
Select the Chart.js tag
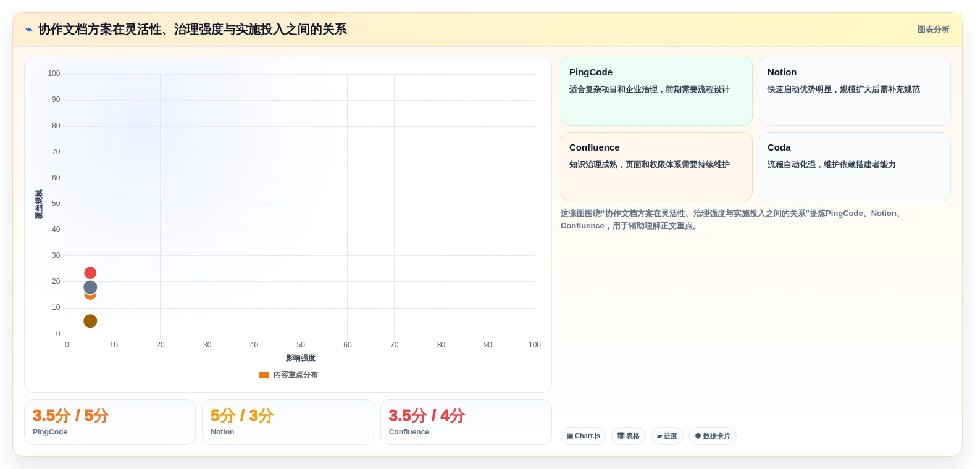point(584,436)
